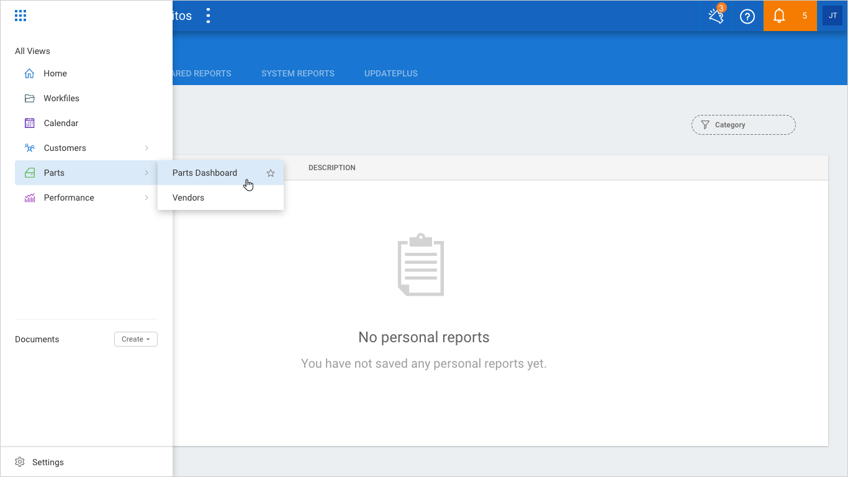This screenshot has width=848, height=477.
Task: Select Parts Dashboard from submenu
Action: (x=205, y=173)
